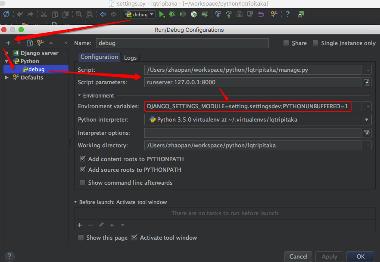Collapse the Environment section
380x262 pixels.
(x=79, y=95)
